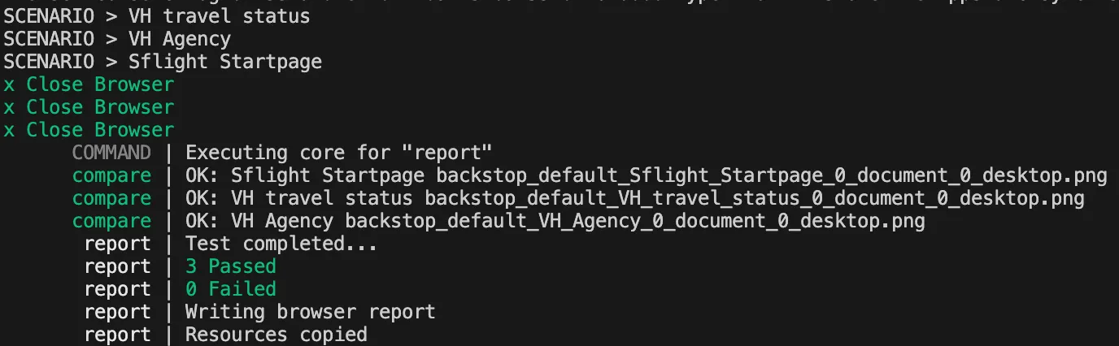This screenshot has height=346, width=1119.
Task: Click the 'SCENARIO > VH travel status' line
Action: (156, 16)
